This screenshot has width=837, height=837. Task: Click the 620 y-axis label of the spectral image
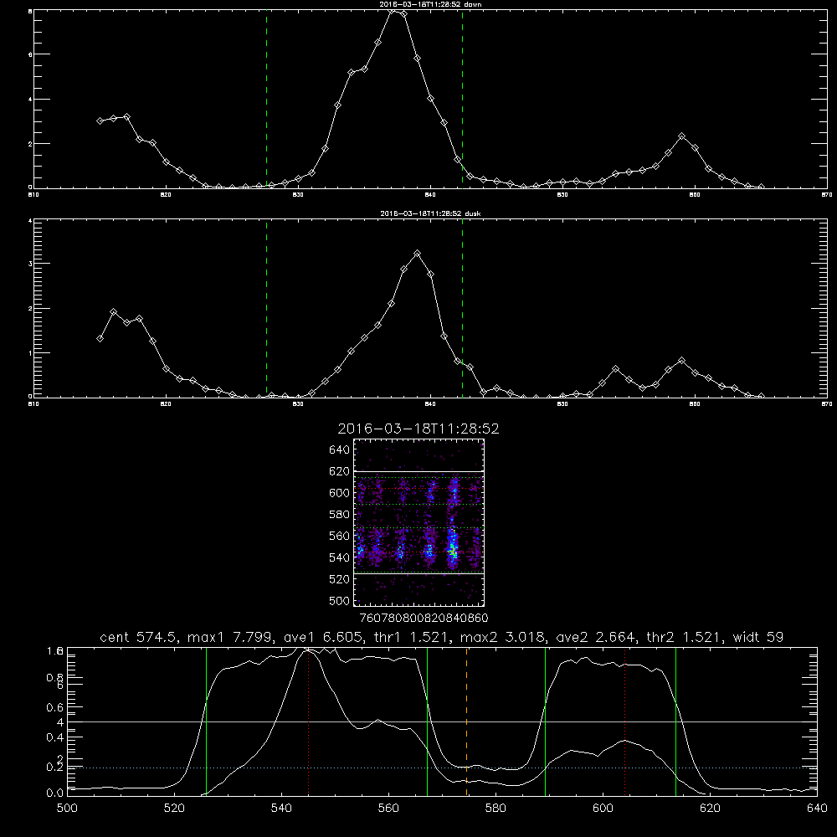[x=340, y=471]
